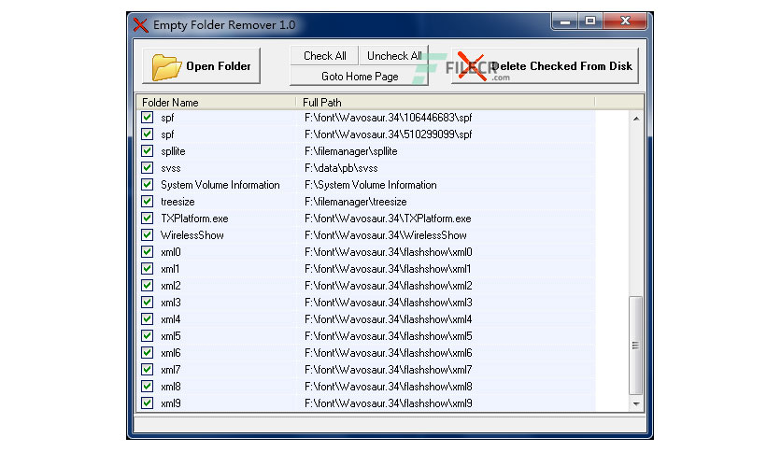The width and height of the screenshot is (781, 452).
Task: Toggle the xml5 folder checkbox
Action: click(147, 336)
